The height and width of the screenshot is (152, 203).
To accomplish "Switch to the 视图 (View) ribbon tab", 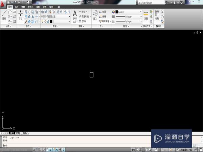I will [38, 7].
